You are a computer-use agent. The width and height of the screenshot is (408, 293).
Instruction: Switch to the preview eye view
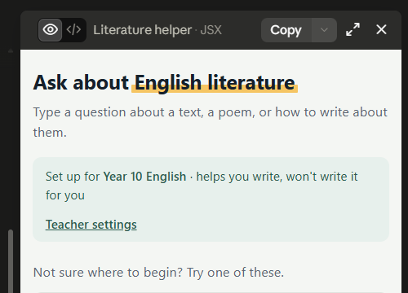click(50, 30)
